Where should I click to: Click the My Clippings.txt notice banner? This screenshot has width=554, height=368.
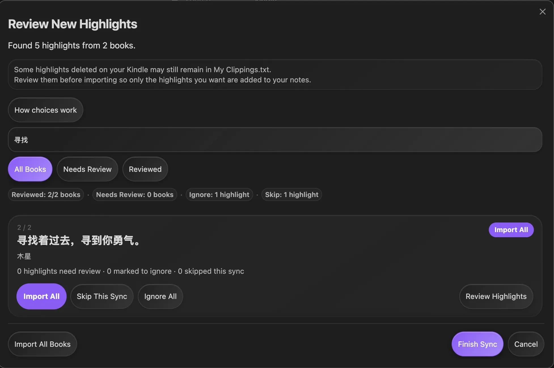(x=275, y=74)
